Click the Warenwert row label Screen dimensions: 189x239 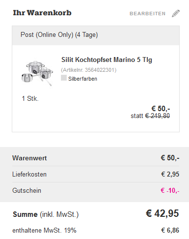click(29, 158)
